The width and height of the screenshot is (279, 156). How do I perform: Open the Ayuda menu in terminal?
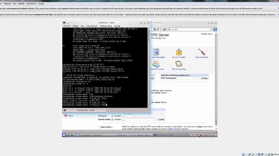point(117,26)
